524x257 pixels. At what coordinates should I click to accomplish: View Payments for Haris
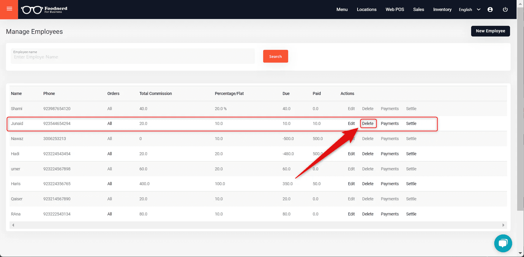[390, 184]
